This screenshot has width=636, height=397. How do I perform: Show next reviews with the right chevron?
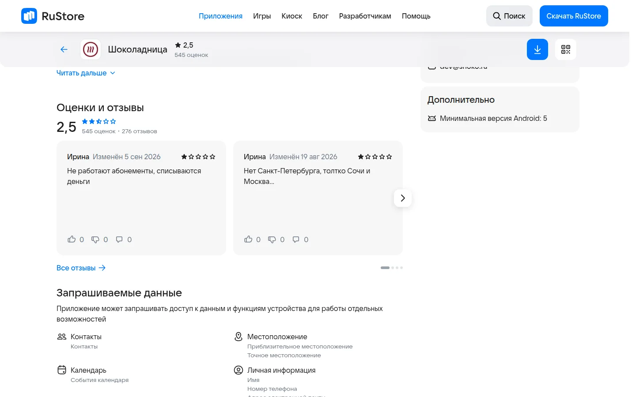point(403,198)
